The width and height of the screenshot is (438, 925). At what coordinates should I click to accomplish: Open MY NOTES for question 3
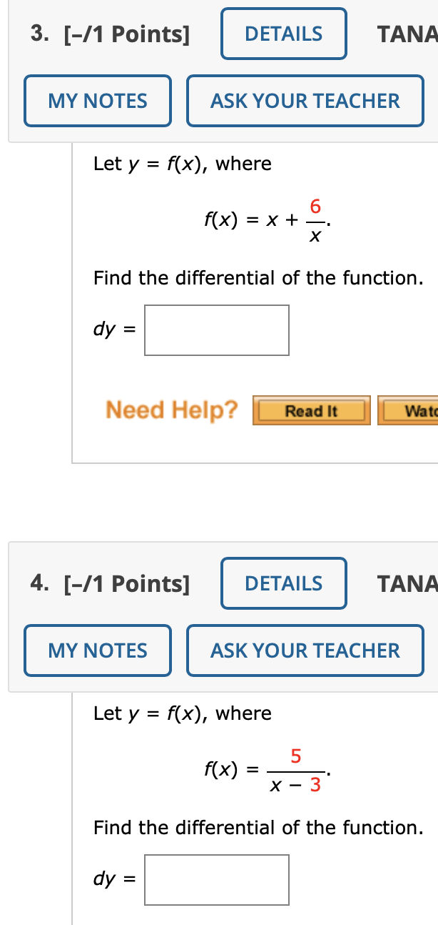click(x=97, y=100)
